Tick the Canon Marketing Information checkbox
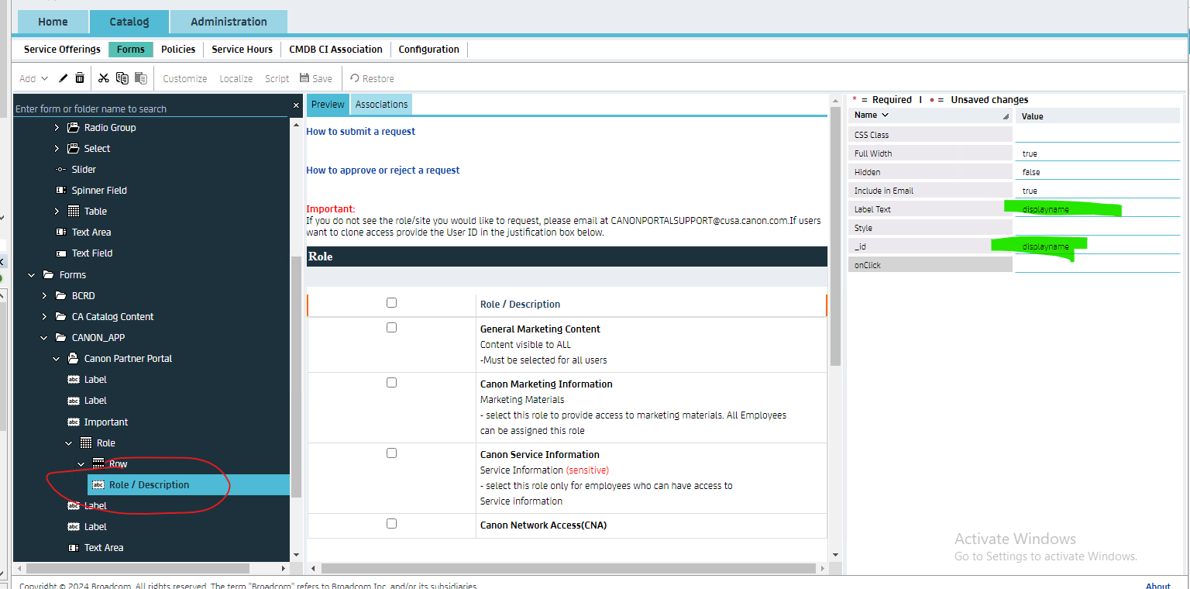 pyautogui.click(x=391, y=383)
